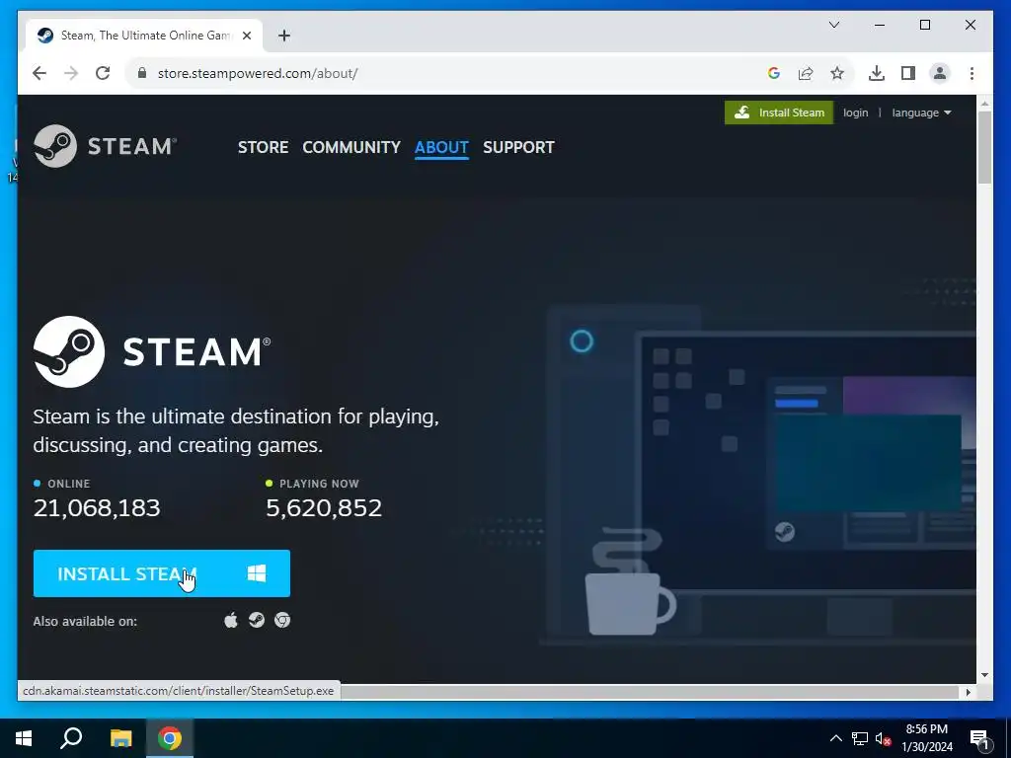
Task: Open the notification center icon
Action: (980, 739)
